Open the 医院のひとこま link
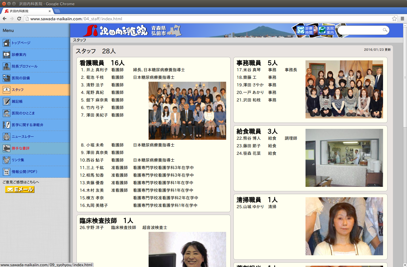This screenshot has height=267, width=407. [x=23, y=113]
